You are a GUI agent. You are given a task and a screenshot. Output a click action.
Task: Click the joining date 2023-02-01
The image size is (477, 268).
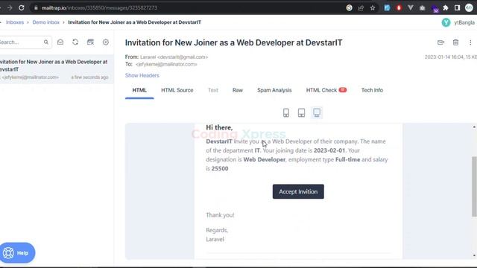329,150
